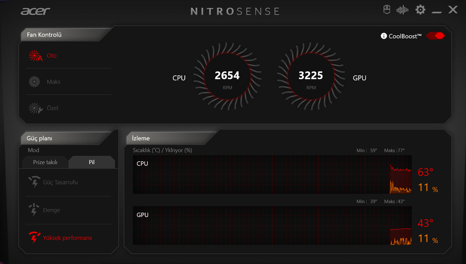This screenshot has width=466, height=264.
Task: Click the Denge power plan icon
Action: click(34, 210)
